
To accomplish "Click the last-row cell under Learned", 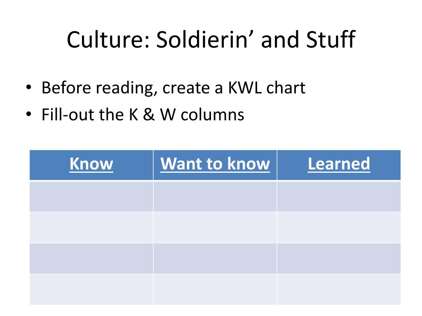I will point(339,289).
